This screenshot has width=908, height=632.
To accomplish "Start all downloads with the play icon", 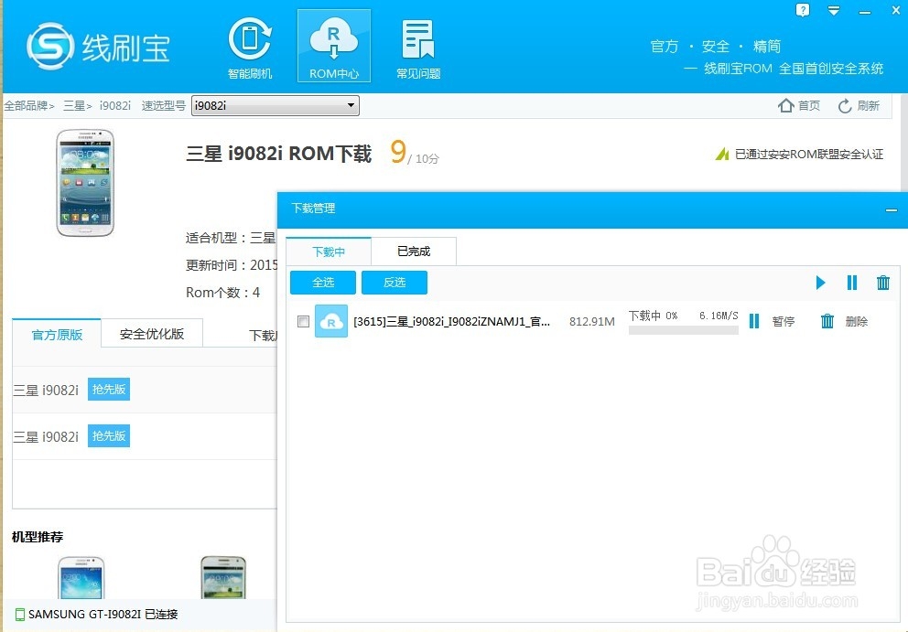I will click(820, 283).
